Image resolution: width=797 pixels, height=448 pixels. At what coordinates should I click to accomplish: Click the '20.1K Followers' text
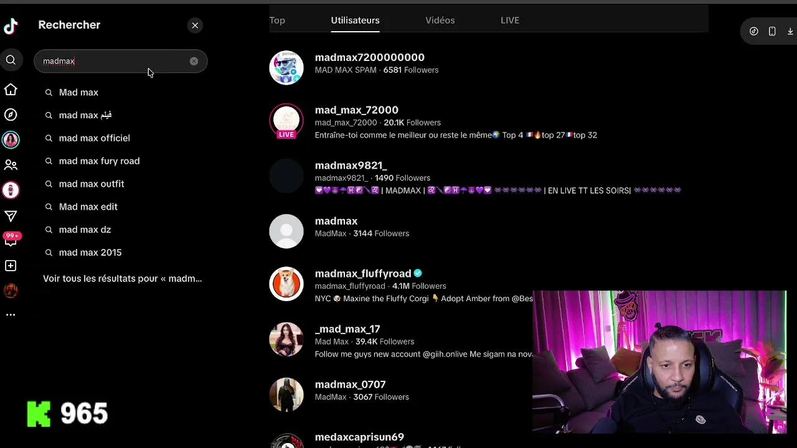click(x=412, y=123)
